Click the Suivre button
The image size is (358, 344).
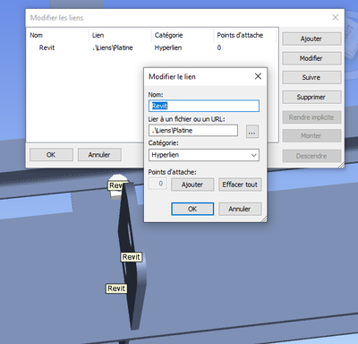[x=311, y=78]
